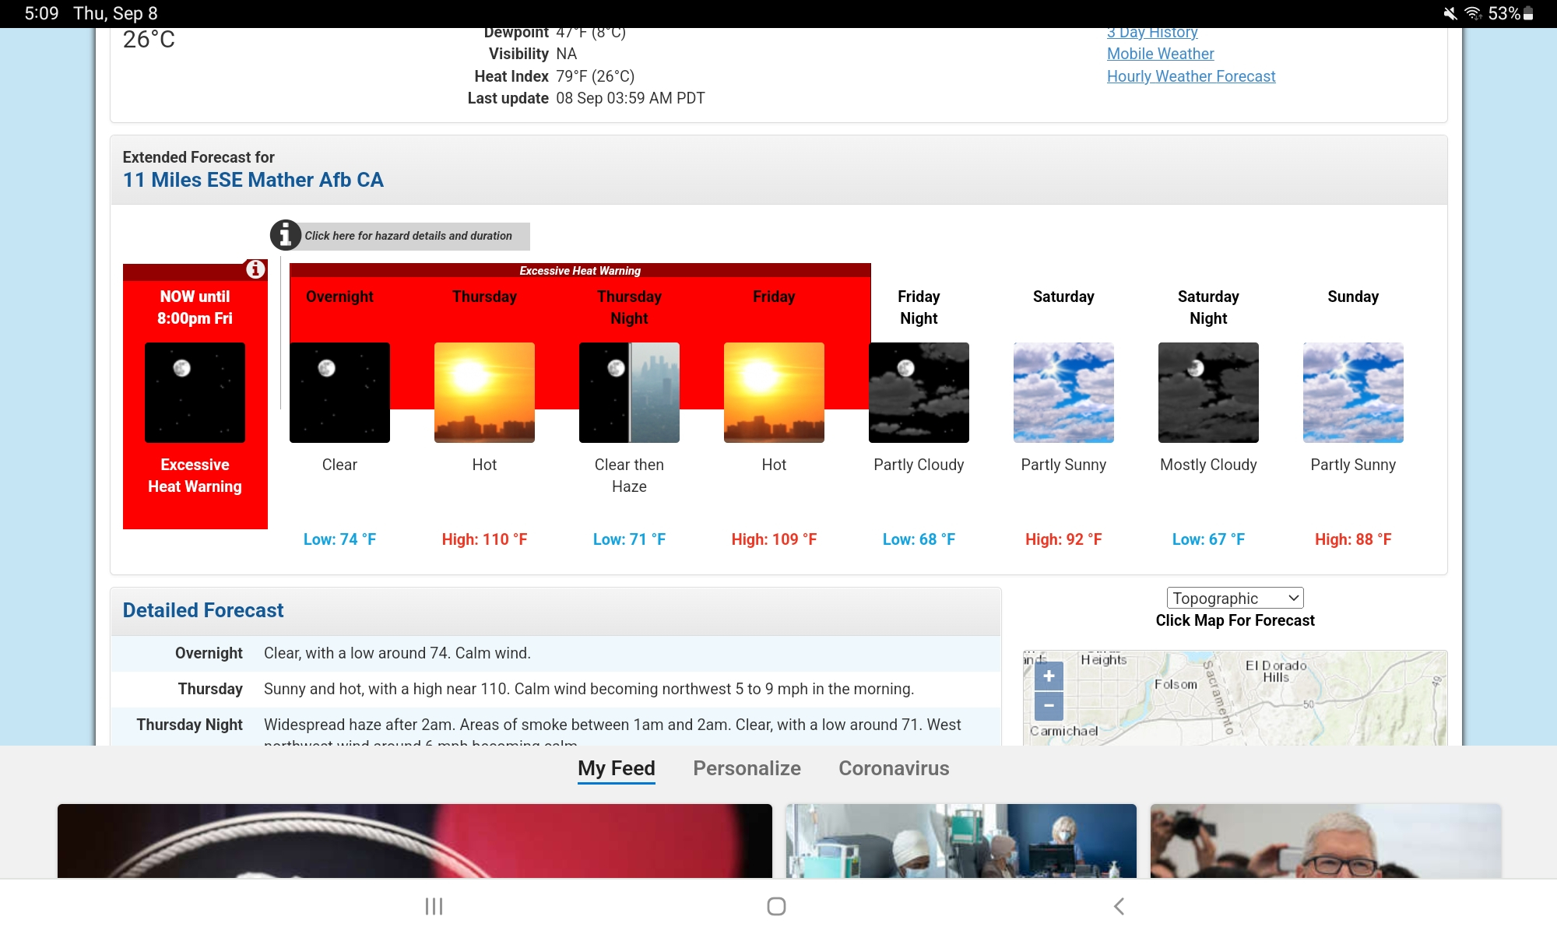
Task: Open the 3 Day History link
Action: click(1152, 33)
